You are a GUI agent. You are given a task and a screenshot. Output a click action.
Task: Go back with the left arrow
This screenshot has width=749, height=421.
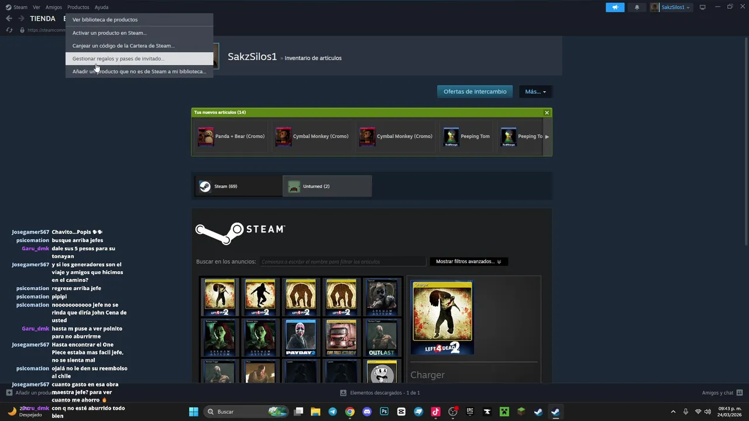pos(9,19)
